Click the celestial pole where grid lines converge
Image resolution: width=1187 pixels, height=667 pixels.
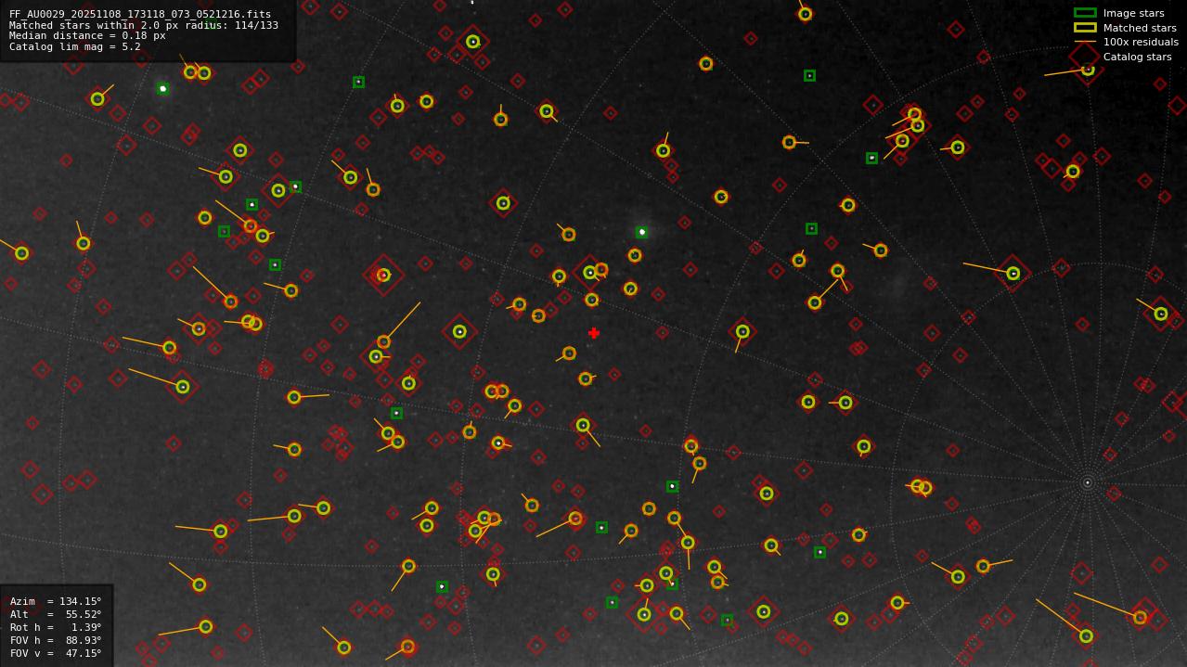click(x=1088, y=482)
